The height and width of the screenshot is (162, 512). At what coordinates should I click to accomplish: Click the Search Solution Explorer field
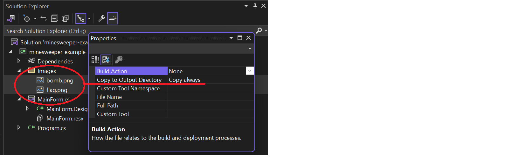[x=129, y=31]
